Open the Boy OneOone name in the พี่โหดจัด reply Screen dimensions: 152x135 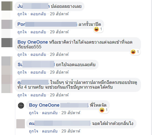44,105
